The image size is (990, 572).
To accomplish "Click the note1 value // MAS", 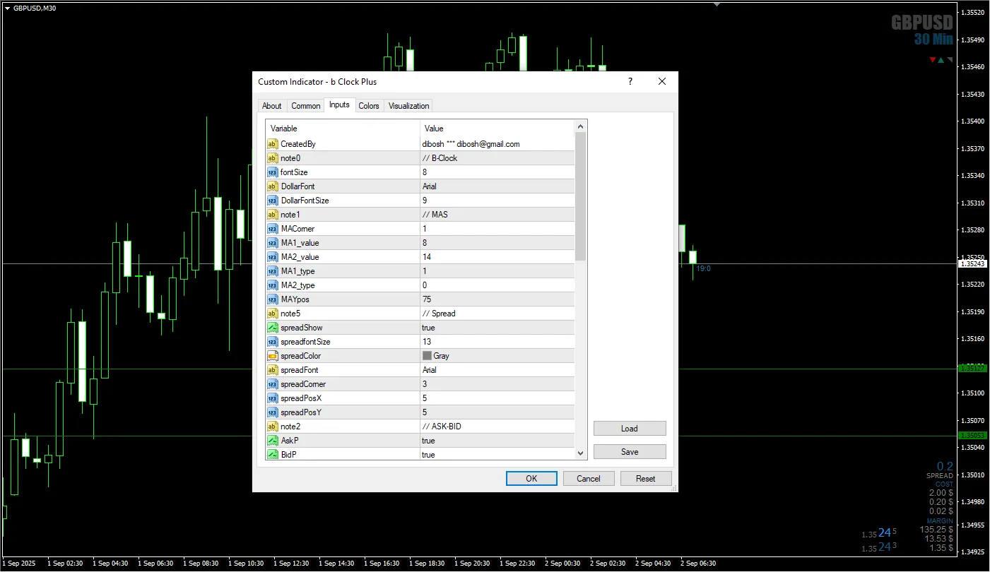I will click(x=435, y=215).
